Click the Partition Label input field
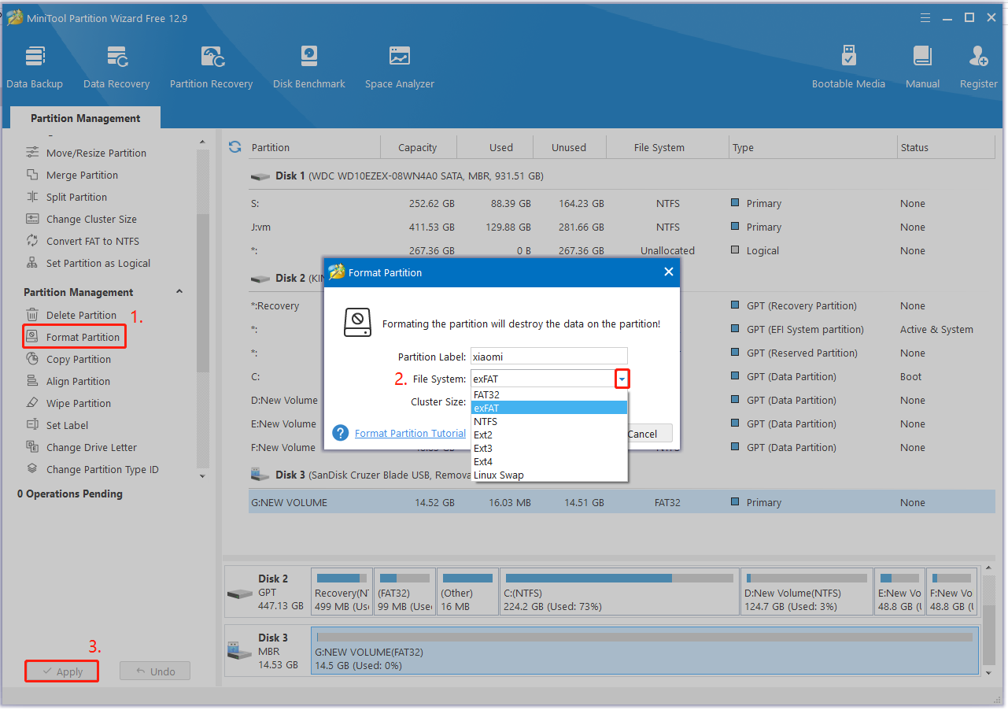Image resolution: width=1008 pixels, height=710 pixels. click(x=548, y=357)
